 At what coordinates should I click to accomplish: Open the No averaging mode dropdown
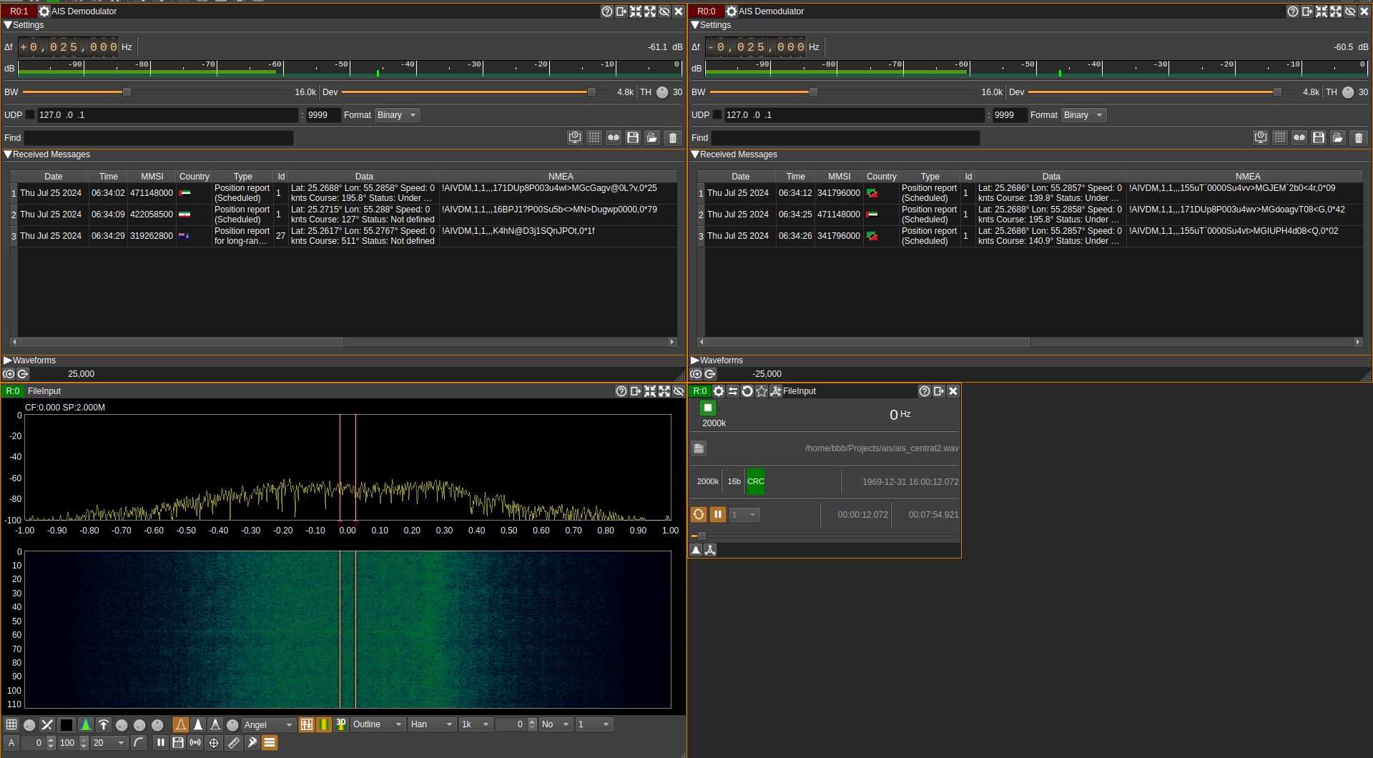point(556,724)
